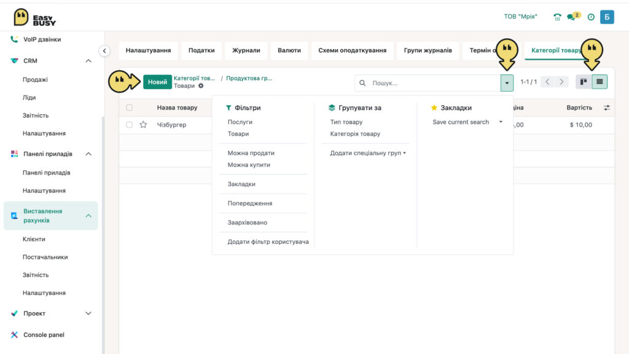The image size is (629, 354).
Task: Collapse the CRM menu section
Action: (88, 61)
